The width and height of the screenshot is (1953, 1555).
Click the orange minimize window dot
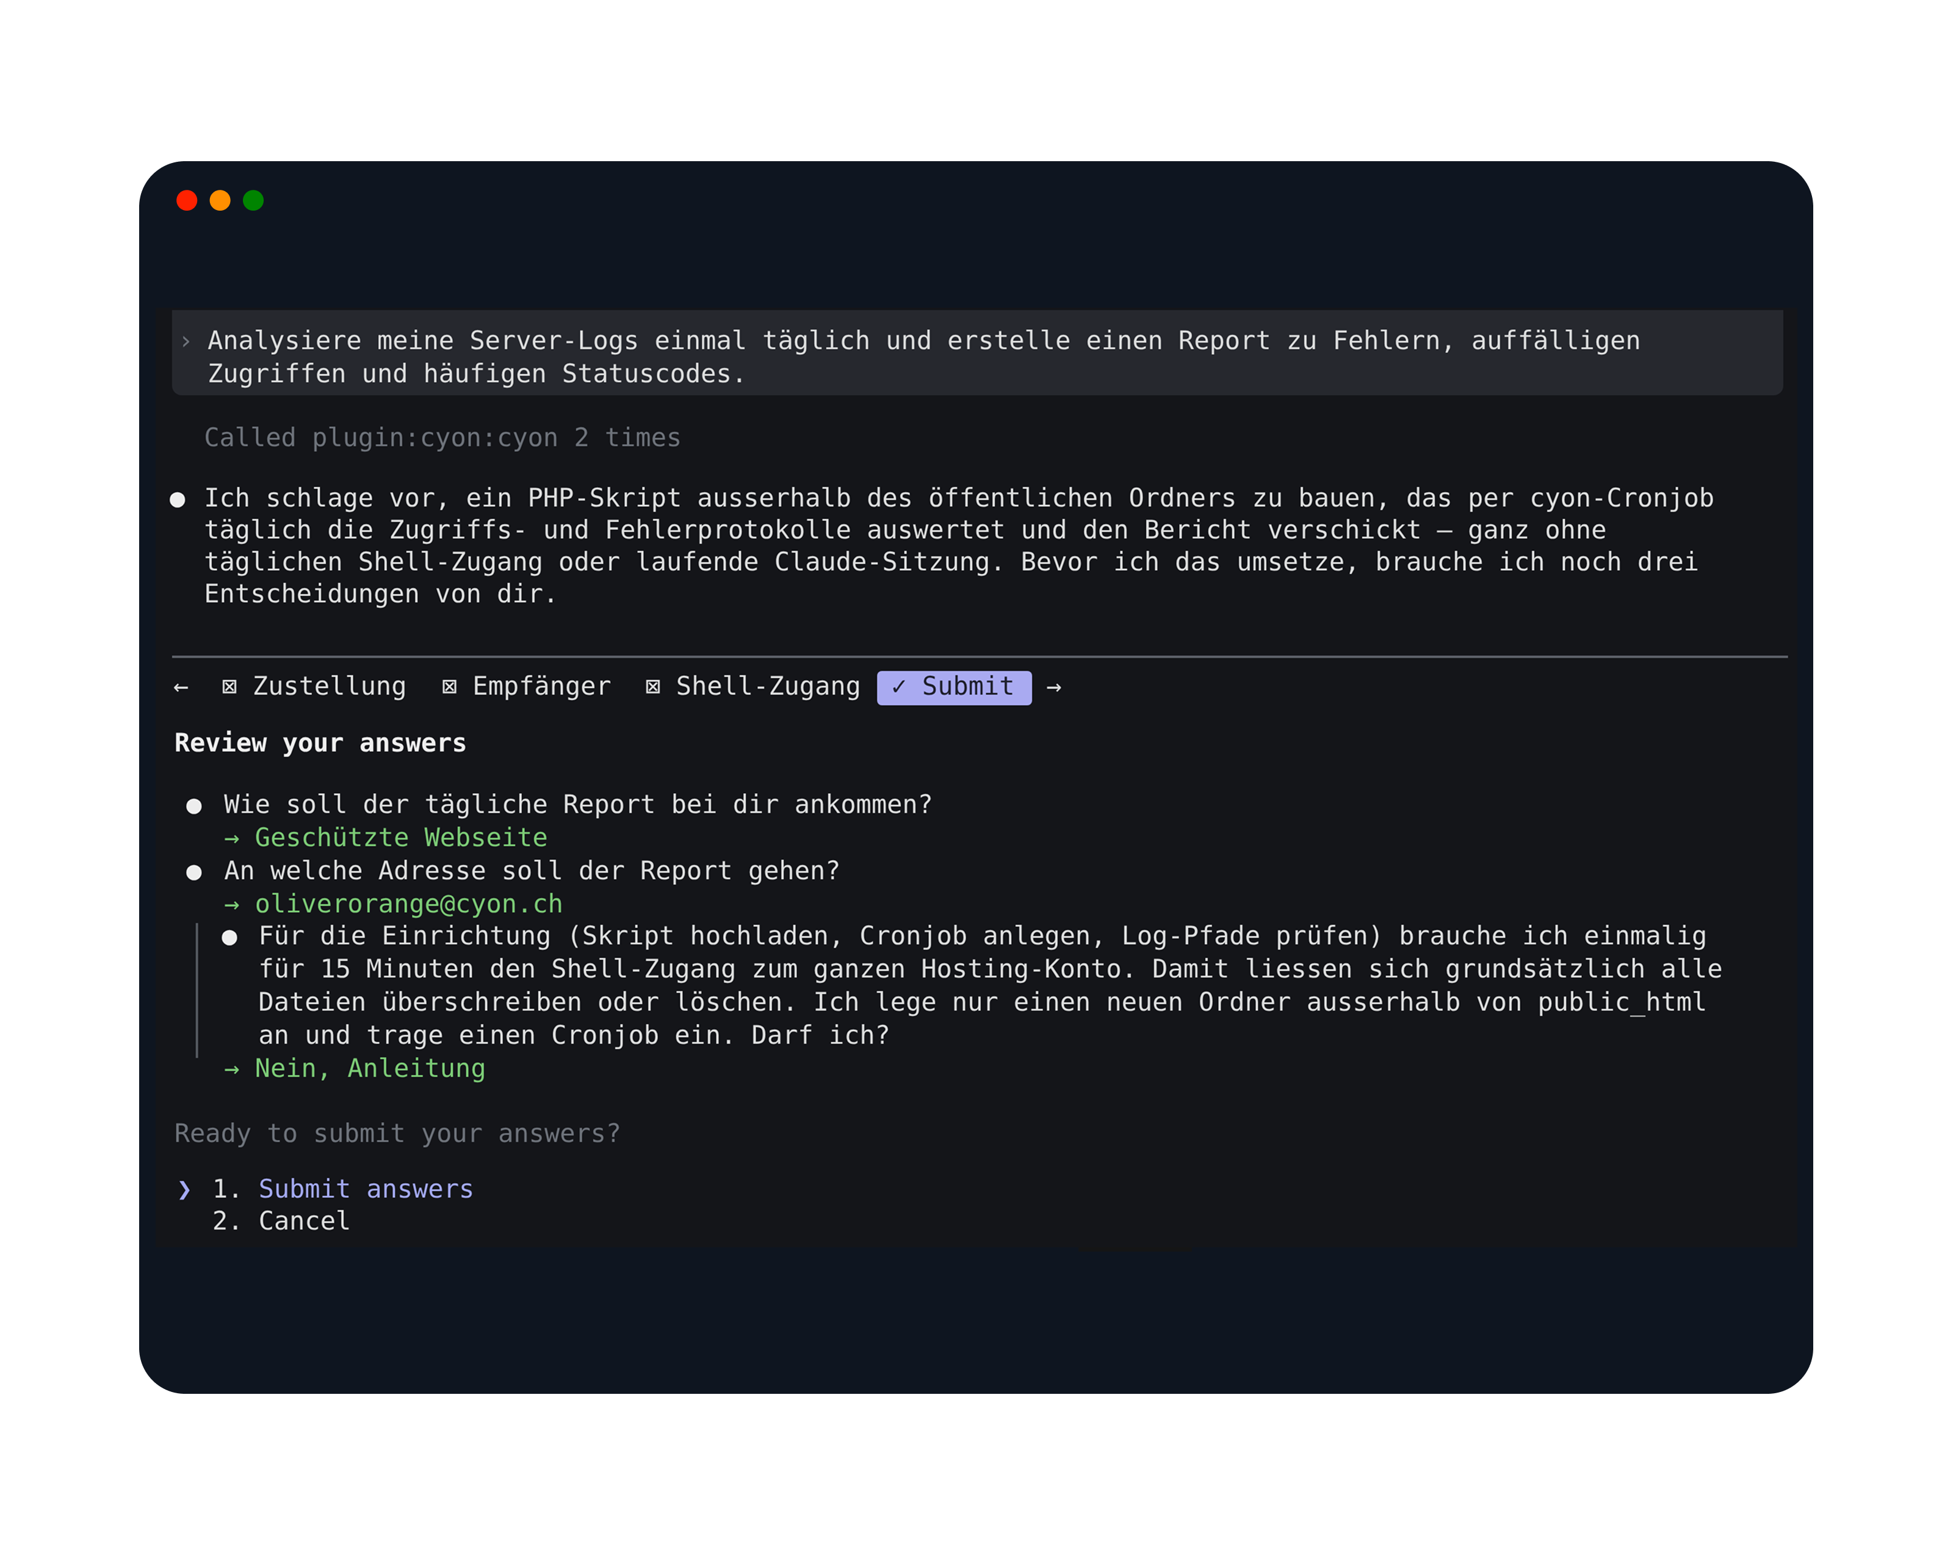coord(220,200)
